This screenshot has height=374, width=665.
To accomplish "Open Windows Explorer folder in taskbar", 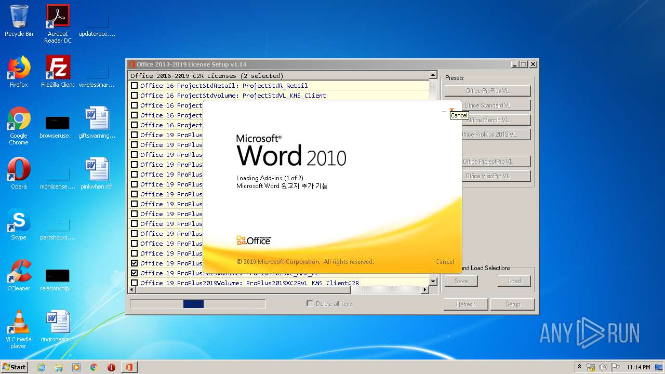I will [x=59, y=367].
